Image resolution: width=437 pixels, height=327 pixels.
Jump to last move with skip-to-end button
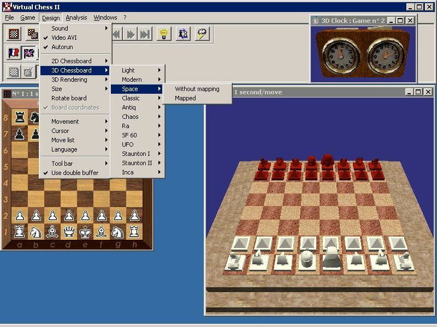(144, 34)
